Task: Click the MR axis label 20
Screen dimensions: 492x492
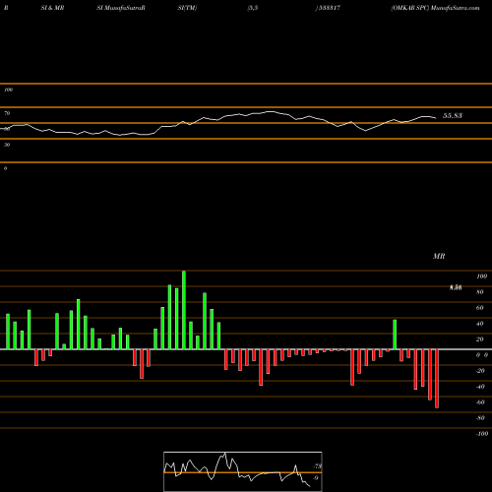Action: (480, 339)
